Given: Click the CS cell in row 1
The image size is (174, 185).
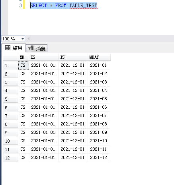Looking at the screenshot, I should [x=23, y=65].
